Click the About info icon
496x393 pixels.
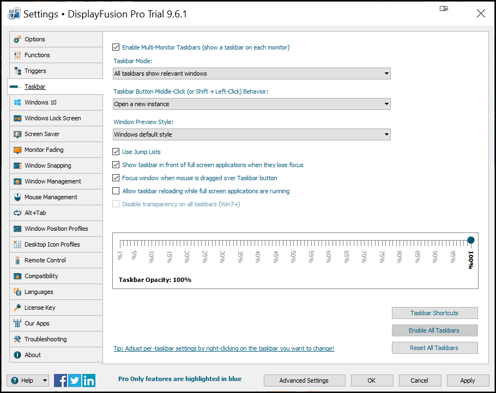(x=17, y=355)
